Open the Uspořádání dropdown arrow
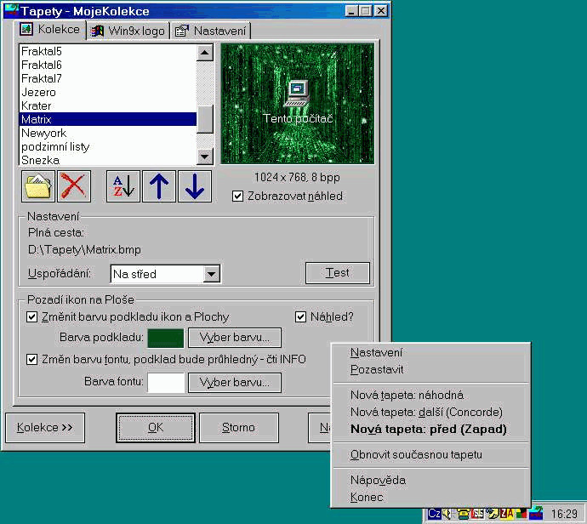The image size is (587, 524). [x=212, y=274]
